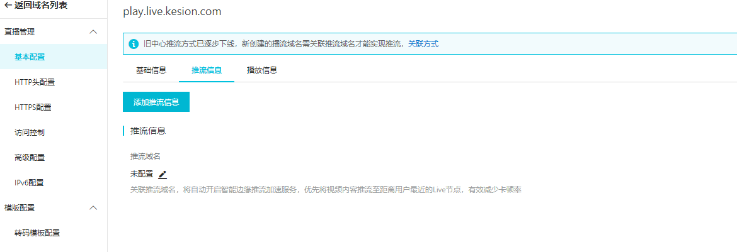Select 访问控制 in the sidebar

(x=29, y=133)
